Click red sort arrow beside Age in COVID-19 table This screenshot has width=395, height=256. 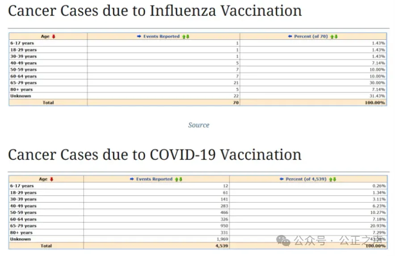51,179
